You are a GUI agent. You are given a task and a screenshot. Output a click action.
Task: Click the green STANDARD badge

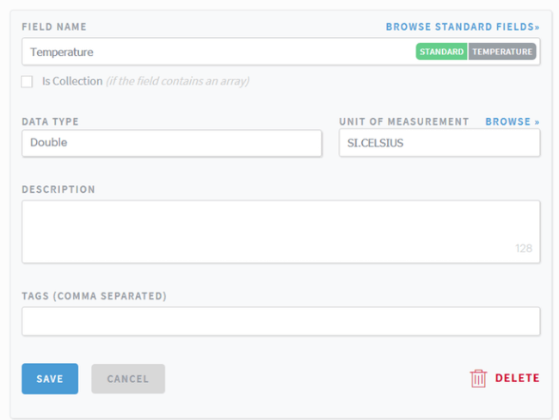tap(442, 52)
